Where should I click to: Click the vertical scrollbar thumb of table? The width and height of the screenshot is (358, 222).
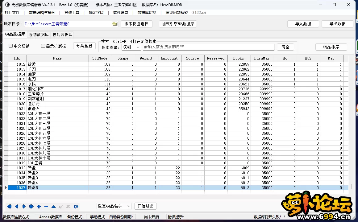tap(351, 187)
